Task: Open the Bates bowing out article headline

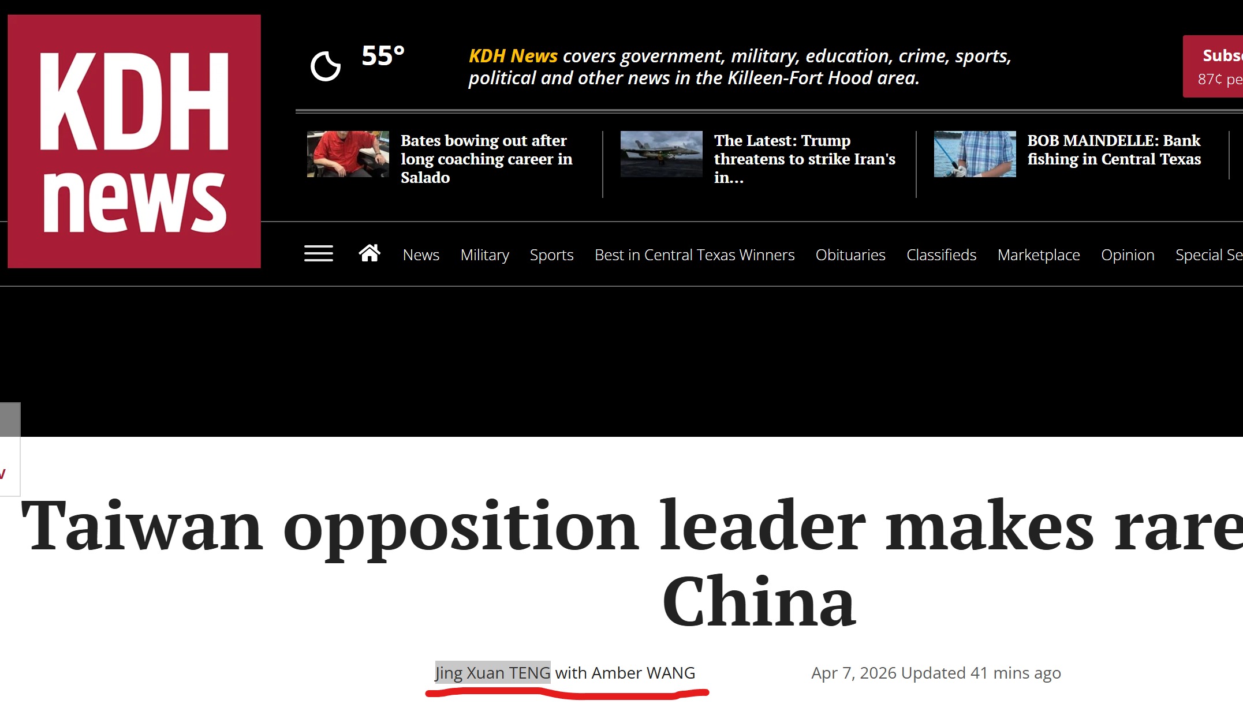Action: [487, 159]
